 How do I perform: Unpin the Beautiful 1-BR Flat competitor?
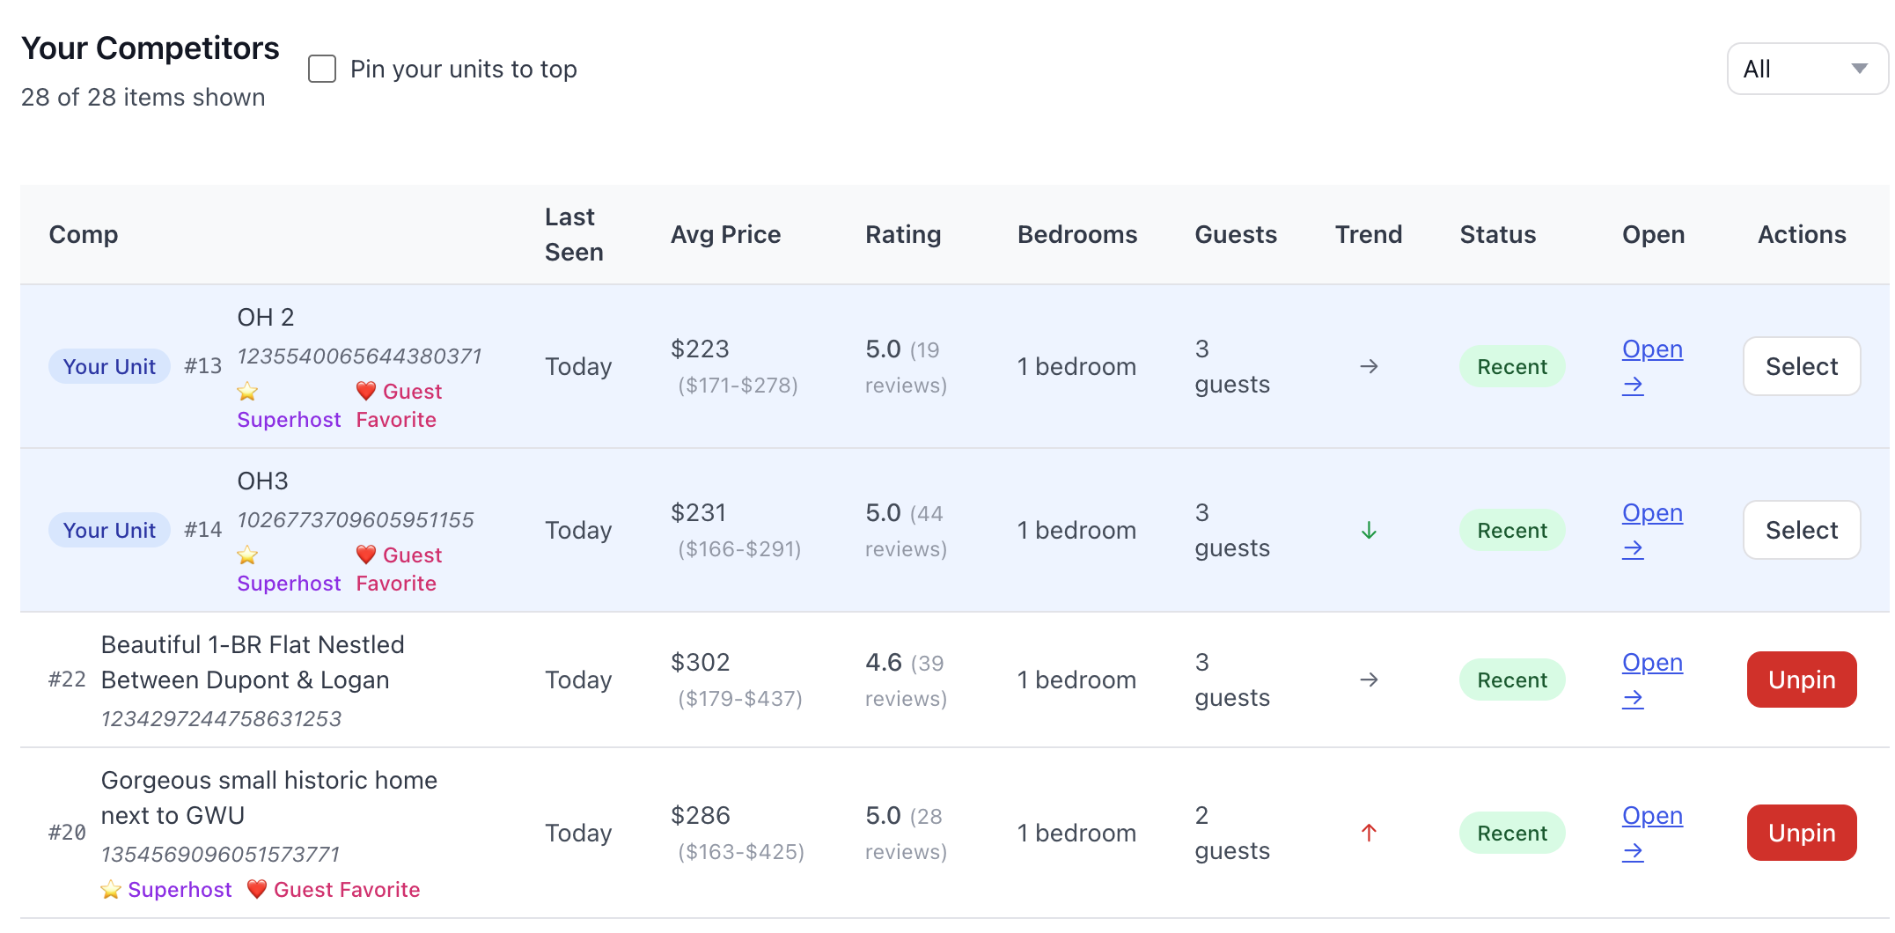[x=1801, y=680]
